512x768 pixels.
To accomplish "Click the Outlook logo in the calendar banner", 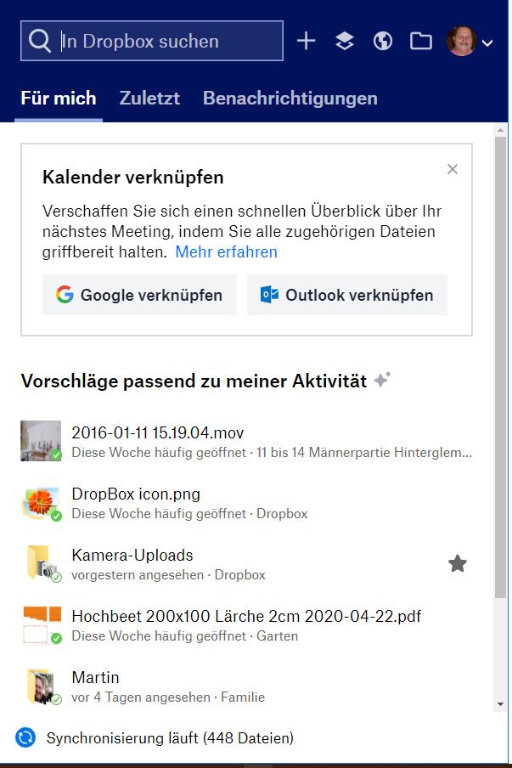I will pos(270,295).
